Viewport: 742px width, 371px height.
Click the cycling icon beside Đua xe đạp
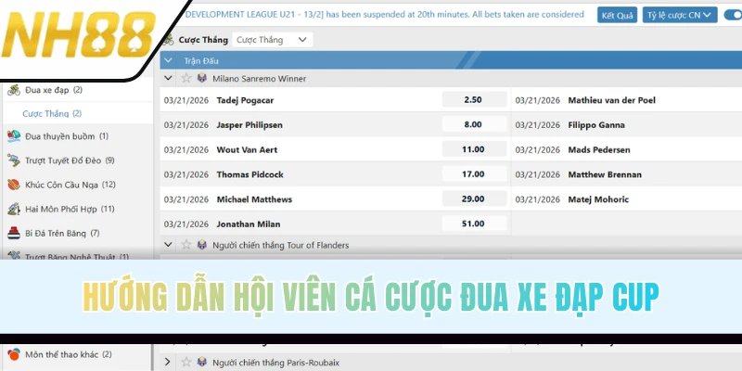pos(14,90)
